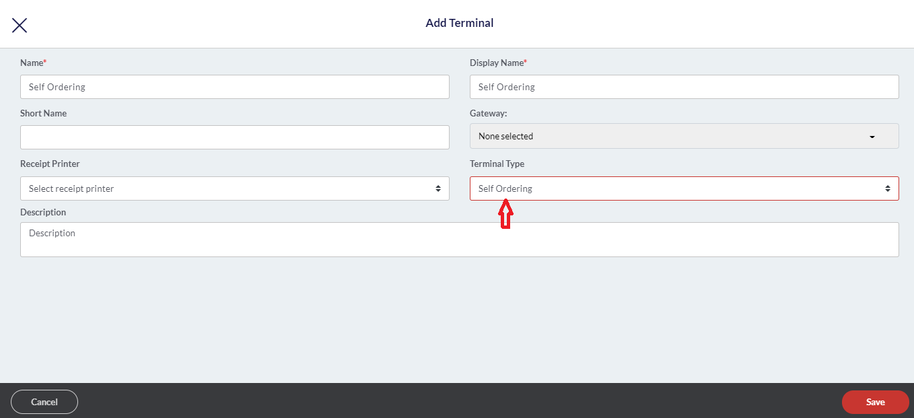This screenshot has width=914, height=418.
Task: Focus the Name input field
Action: [x=234, y=87]
